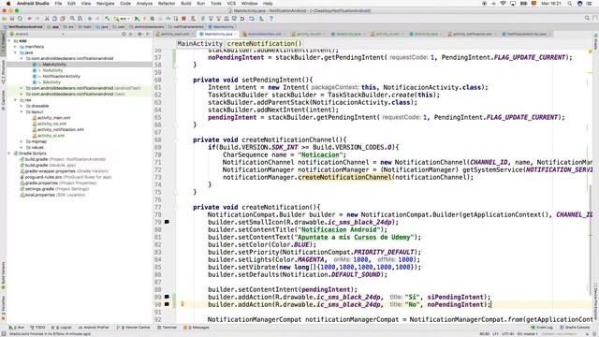Collapse the app module tree node
The image size is (599, 337).
point(9,40)
